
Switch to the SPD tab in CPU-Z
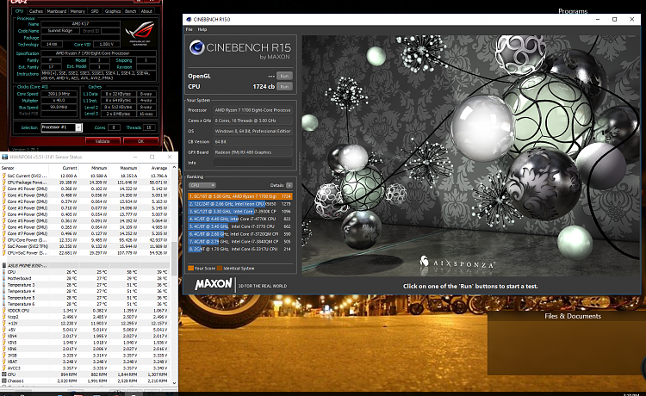coord(95,11)
